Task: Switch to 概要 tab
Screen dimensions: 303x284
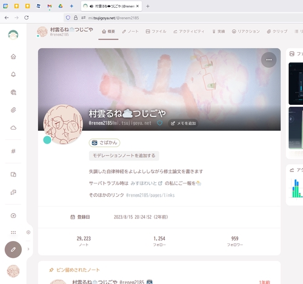Action: click(108, 31)
